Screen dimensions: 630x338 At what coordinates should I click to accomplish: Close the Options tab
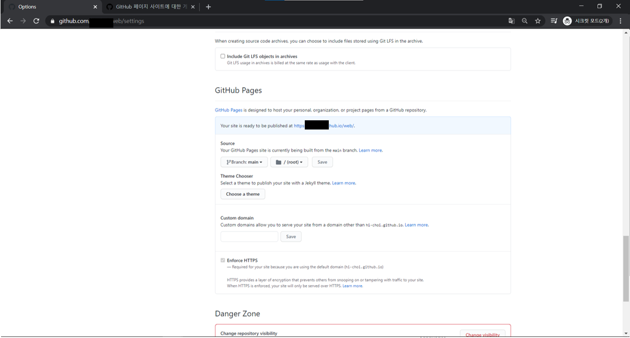tap(95, 7)
